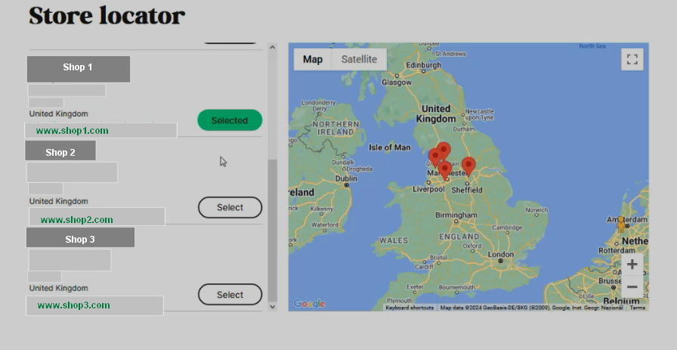Click the Google logo on map
This screenshot has height=350, width=677.
[x=309, y=304]
